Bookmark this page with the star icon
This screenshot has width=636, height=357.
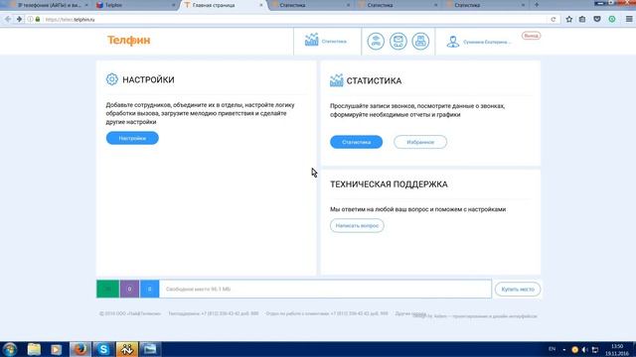tap(569, 19)
